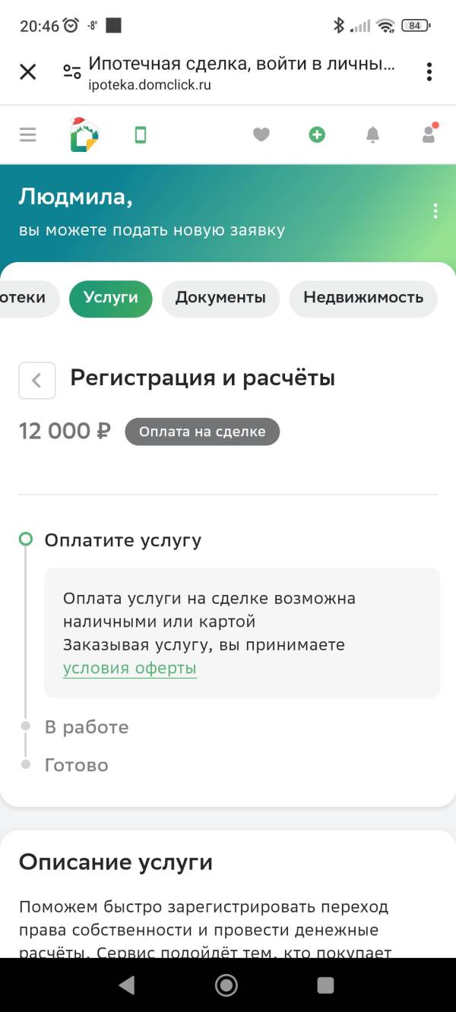Go back using the chevron near Регистрация и расчёты
The image size is (456, 1012).
tap(36, 380)
